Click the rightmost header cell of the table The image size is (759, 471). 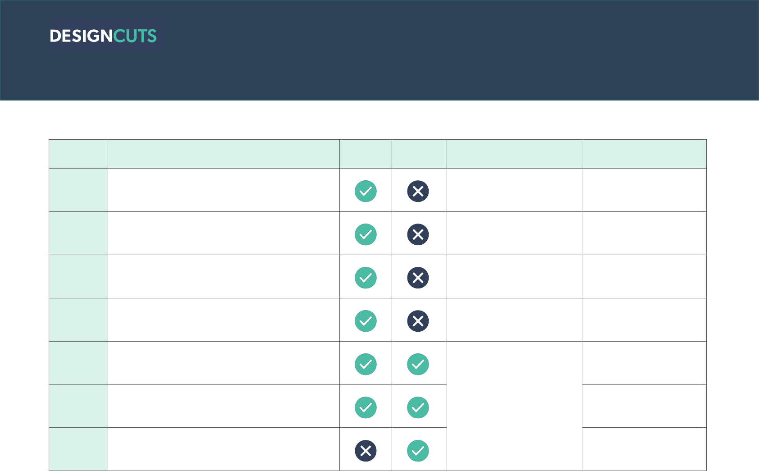644,154
